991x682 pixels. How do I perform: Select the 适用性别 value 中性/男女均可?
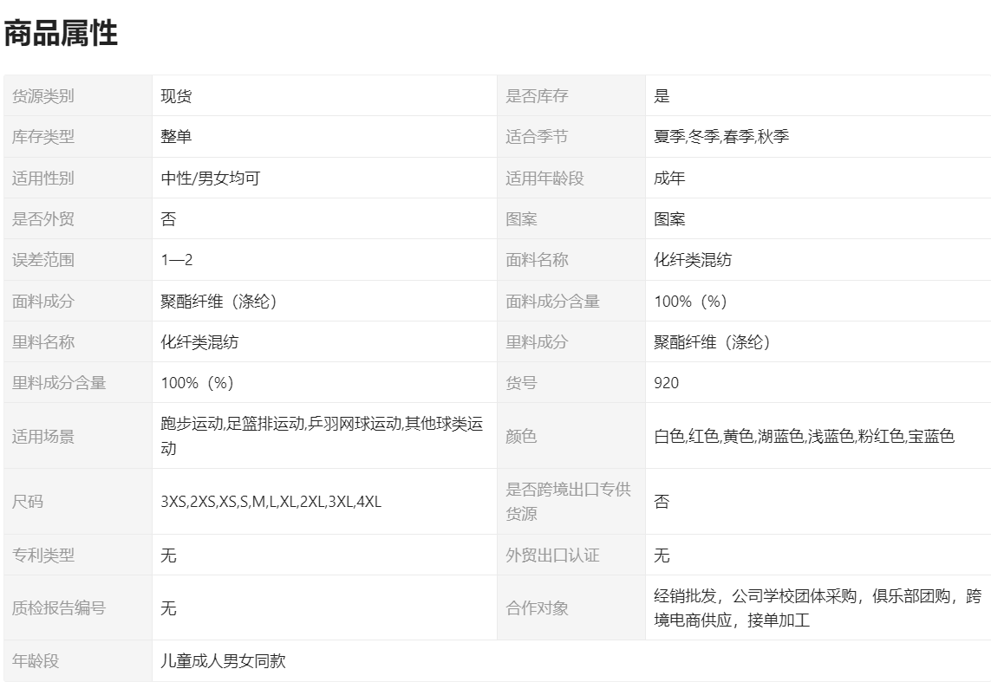coord(211,179)
